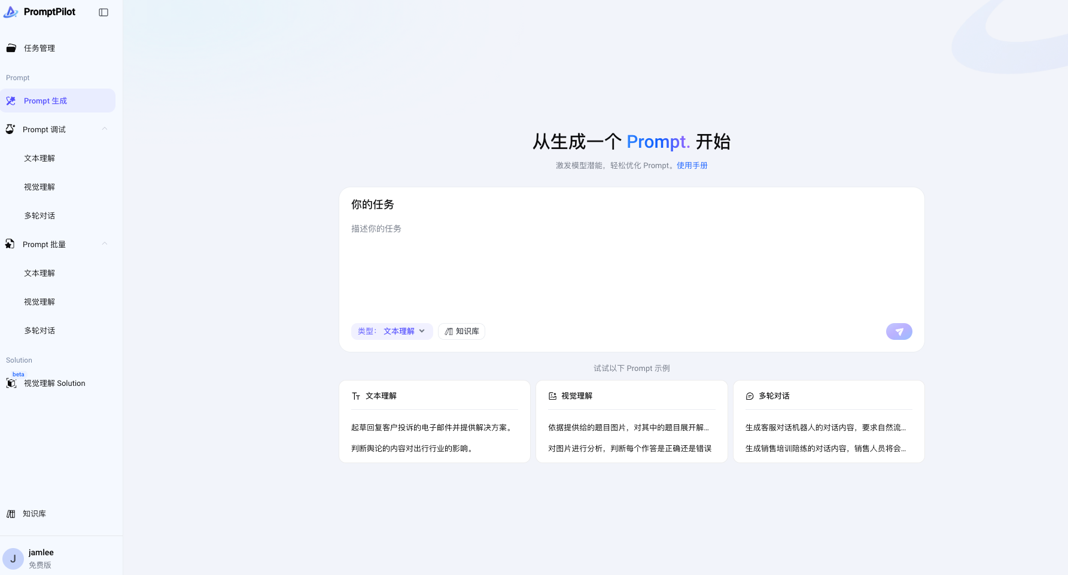Choose example 生成客服对话机器人的对话内容
1068x575 pixels.
pos(826,428)
